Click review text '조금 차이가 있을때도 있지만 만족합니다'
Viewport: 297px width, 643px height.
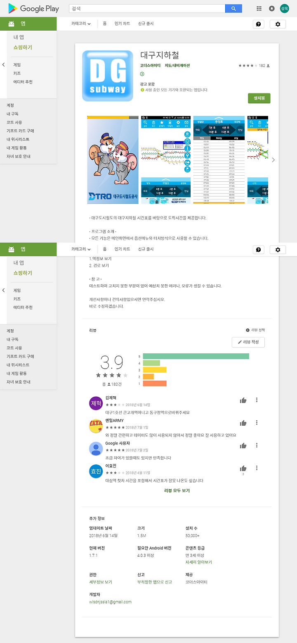click(138, 458)
